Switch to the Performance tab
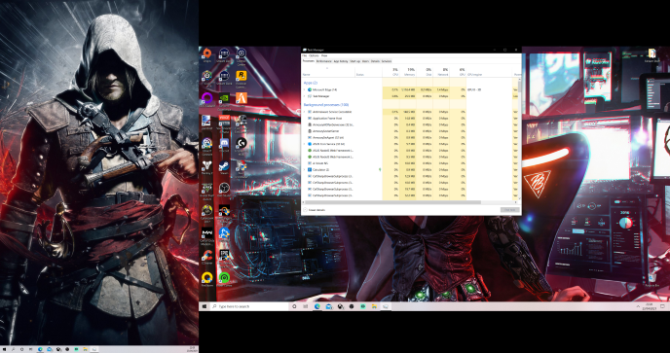The image size is (670, 353). click(x=324, y=61)
